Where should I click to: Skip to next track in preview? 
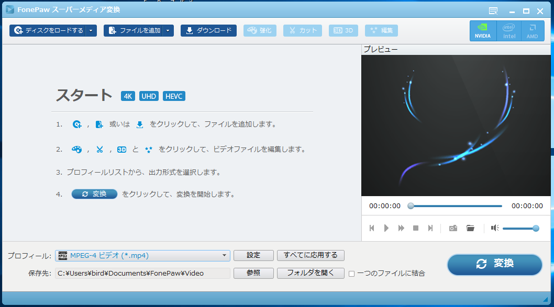(x=430, y=229)
